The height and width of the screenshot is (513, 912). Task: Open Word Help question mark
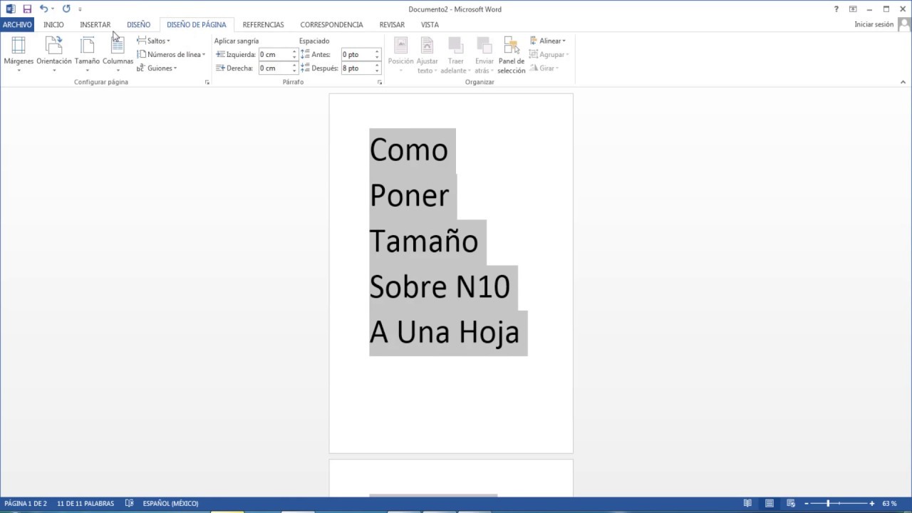pyautogui.click(x=836, y=9)
